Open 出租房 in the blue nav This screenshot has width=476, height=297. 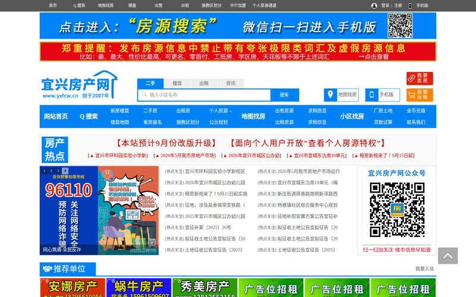tap(183, 111)
